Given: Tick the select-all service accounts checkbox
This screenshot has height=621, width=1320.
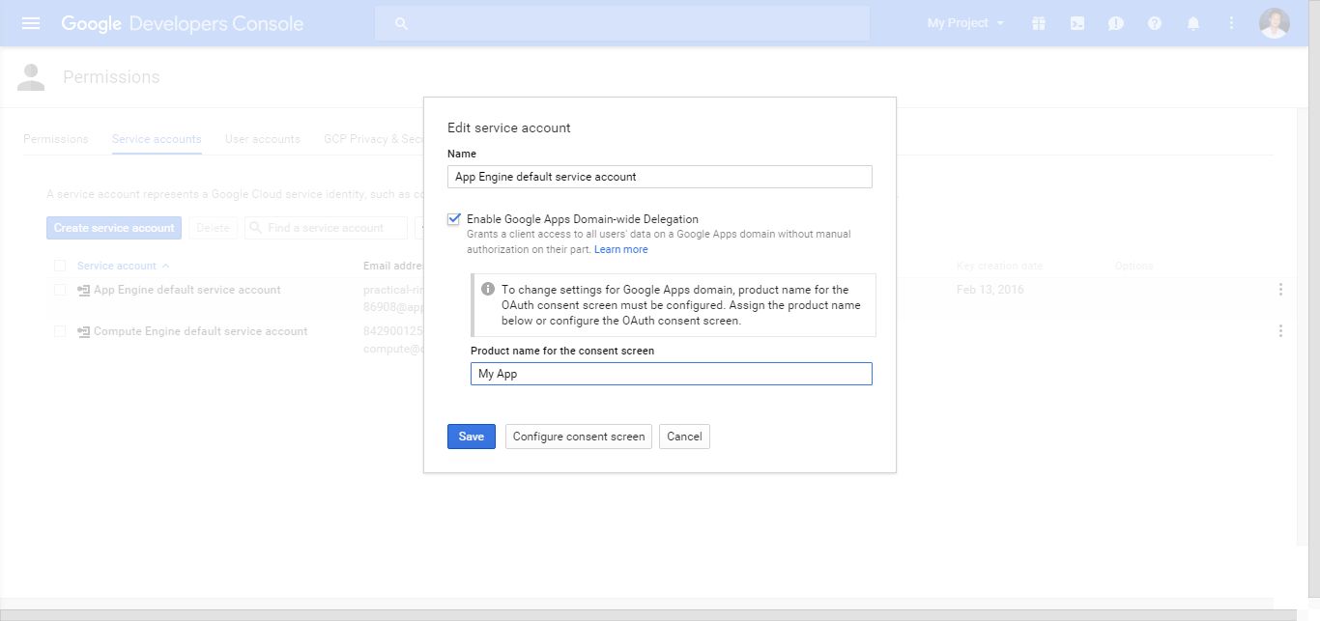Looking at the screenshot, I should click(x=60, y=266).
